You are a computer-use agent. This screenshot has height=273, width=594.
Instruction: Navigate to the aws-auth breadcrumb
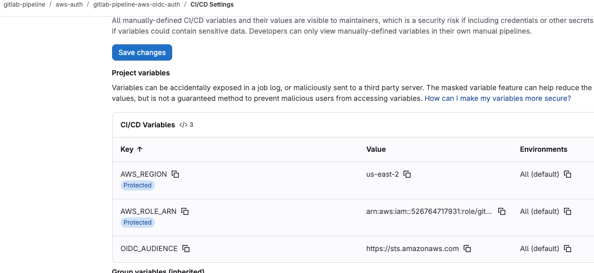[x=68, y=5]
